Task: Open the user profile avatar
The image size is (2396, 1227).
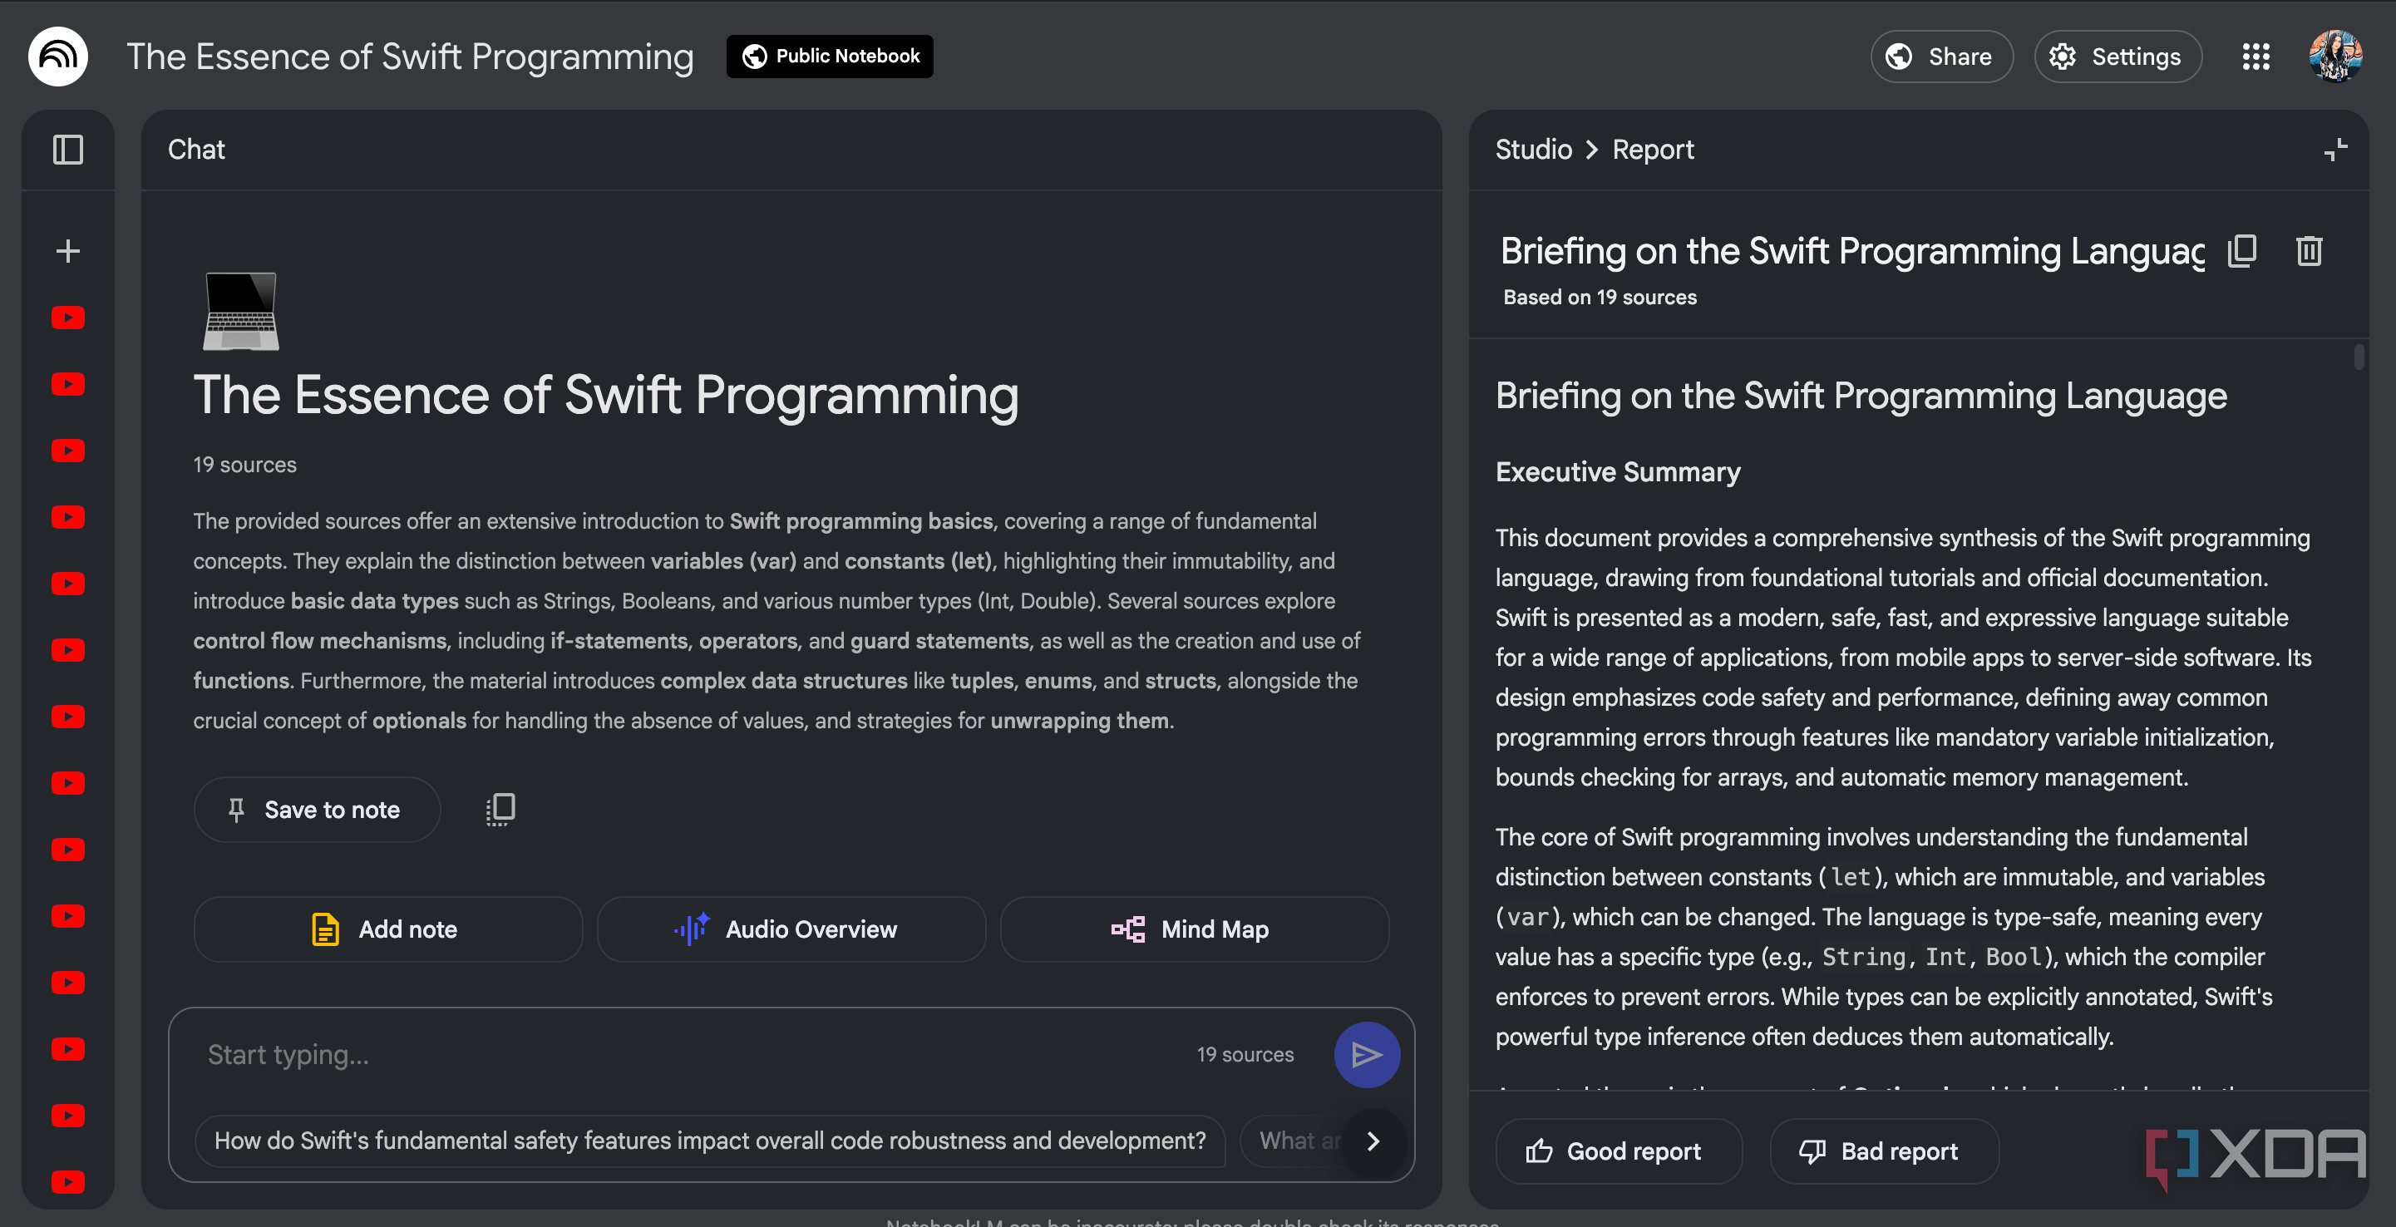Action: tap(2334, 57)
